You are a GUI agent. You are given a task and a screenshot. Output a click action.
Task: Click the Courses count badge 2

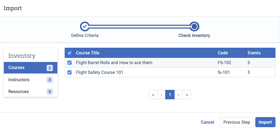(x=50, y=68)
